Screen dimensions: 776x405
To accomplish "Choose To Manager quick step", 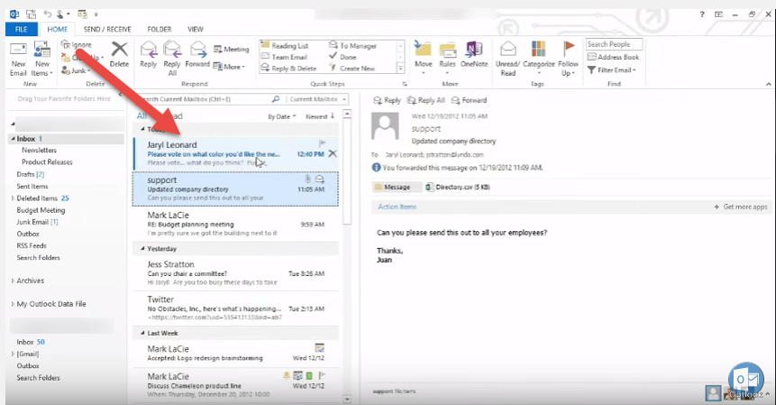I will tap(353, 45).
